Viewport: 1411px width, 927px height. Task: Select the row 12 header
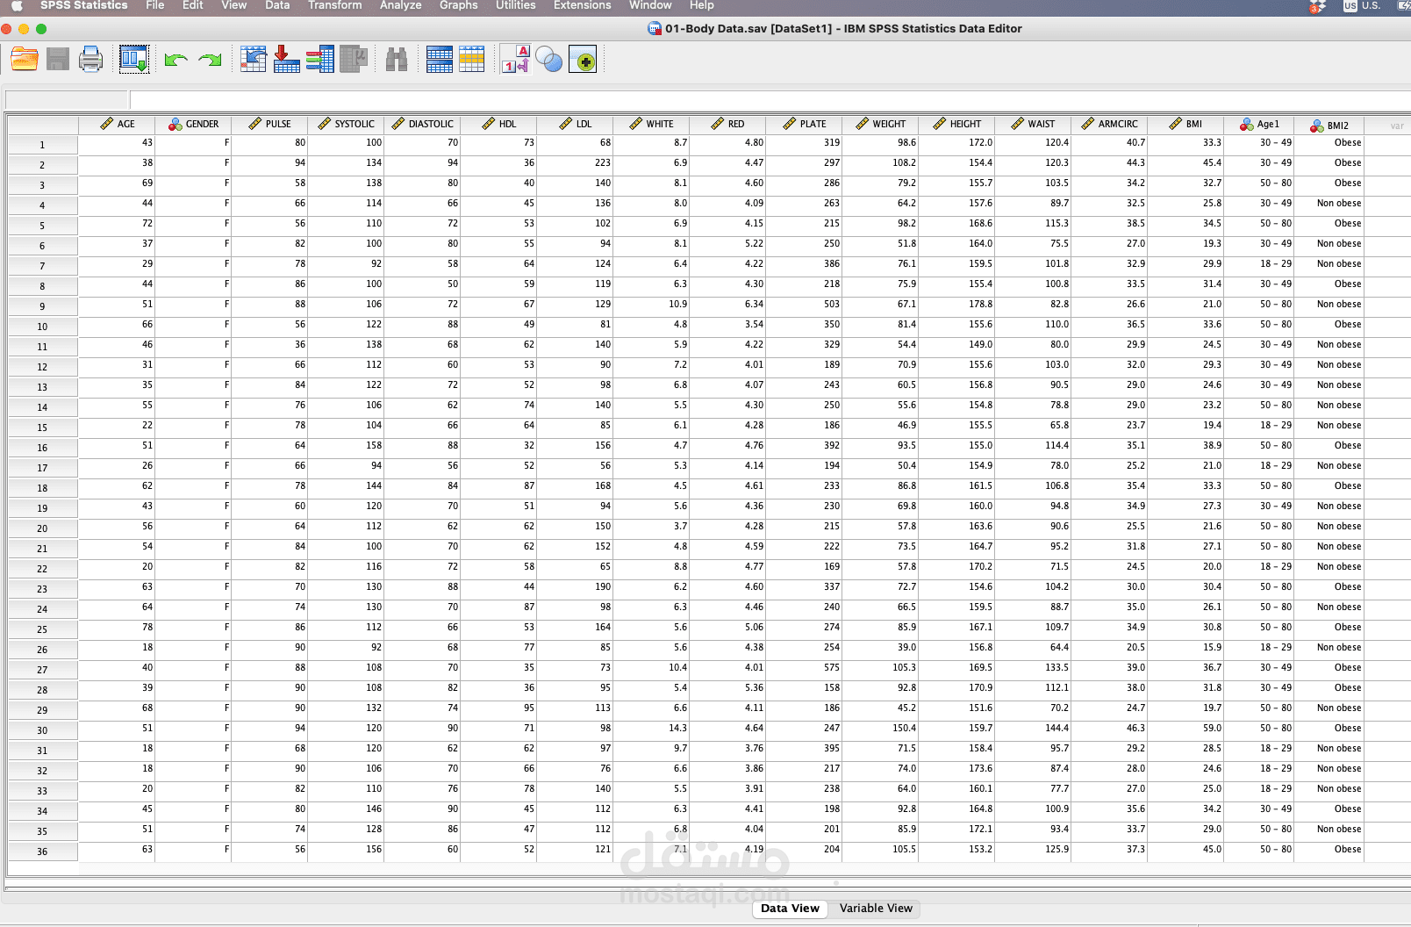(42, 367)
